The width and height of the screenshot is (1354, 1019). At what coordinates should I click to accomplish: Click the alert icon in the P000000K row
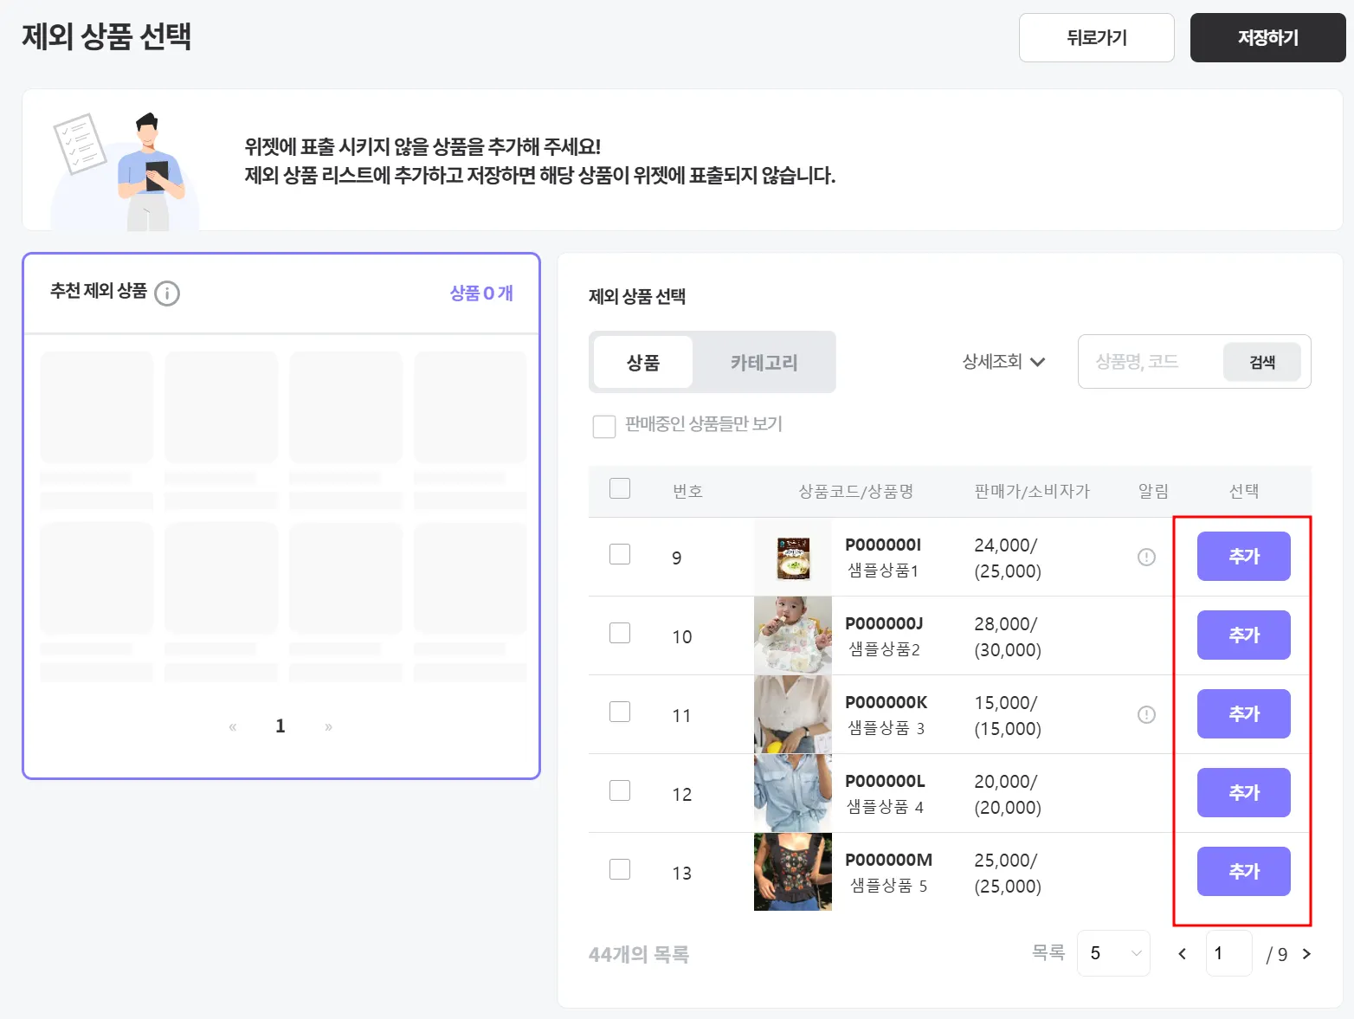point(1146,714)
